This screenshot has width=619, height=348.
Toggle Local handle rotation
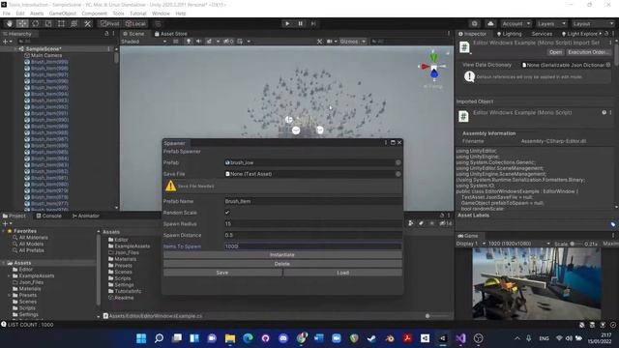point(135,23)
